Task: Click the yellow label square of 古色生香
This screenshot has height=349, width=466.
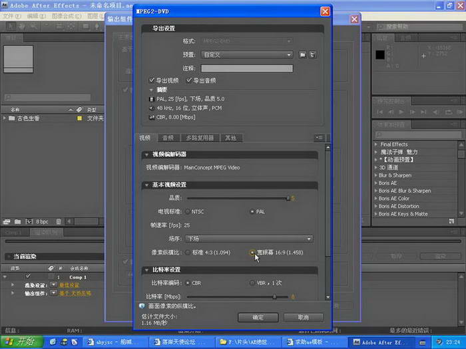Action: pos(79,118)
